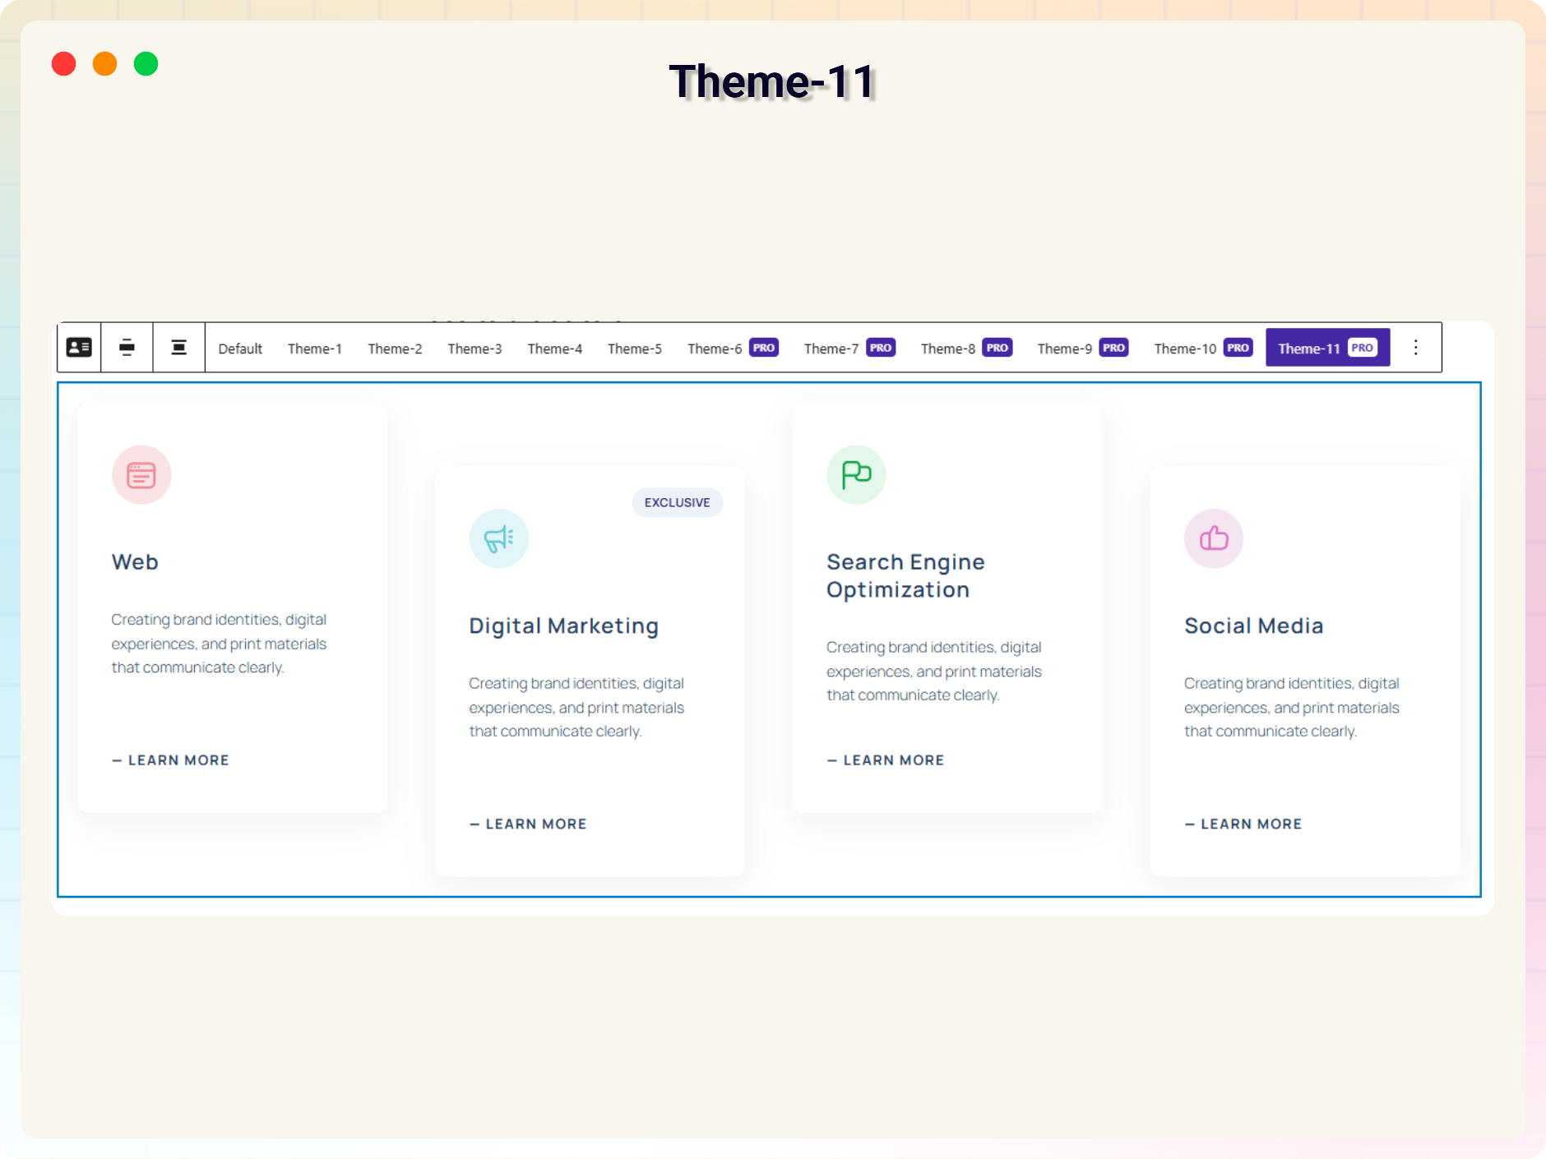Select the Theme-10 PRO tab
Image resolution: width=1546 pixels, height=1159 pixels.
tap(1203, 349)
